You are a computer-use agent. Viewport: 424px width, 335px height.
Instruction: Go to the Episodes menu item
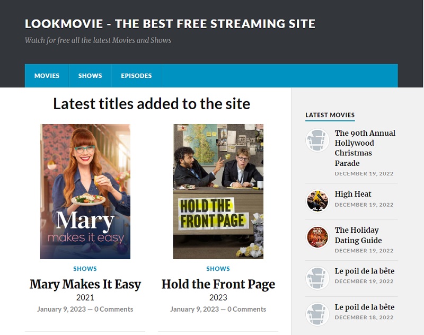pyautogui.click(x=136, y=76)
